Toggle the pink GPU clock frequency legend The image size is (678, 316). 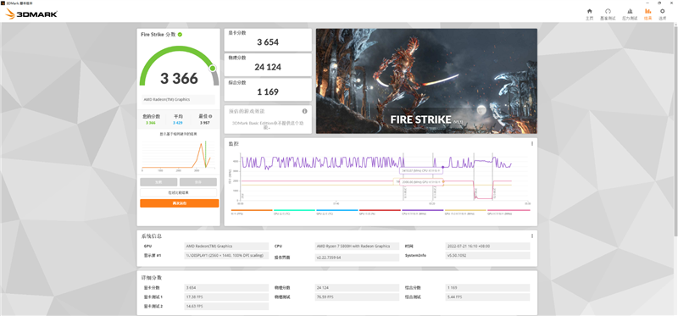pyautogui.click(x=508, y=212)
